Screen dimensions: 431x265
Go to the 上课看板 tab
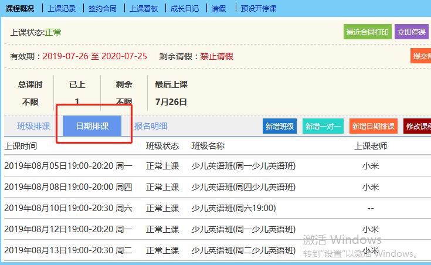click(144, 9)
